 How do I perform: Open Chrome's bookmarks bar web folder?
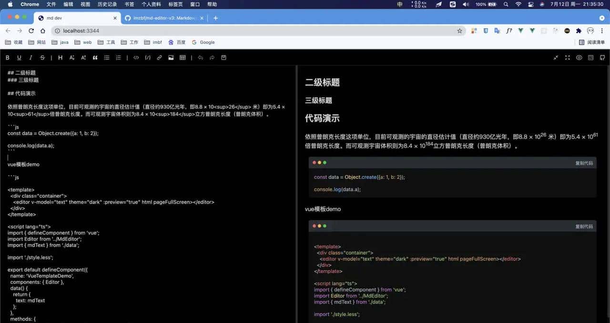tap(82, 42)
